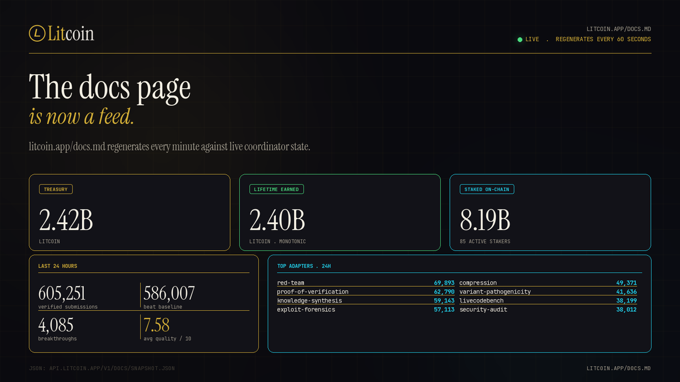Viewport: 680px width, 382px height.
Task: Click the 2.40B lifetime earned value
Action: [277, 220]
